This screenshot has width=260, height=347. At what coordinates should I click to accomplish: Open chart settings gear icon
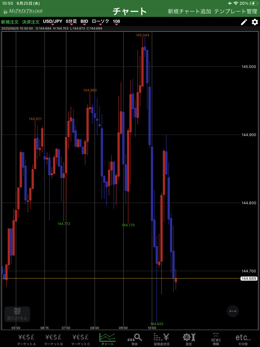point(255,22)
